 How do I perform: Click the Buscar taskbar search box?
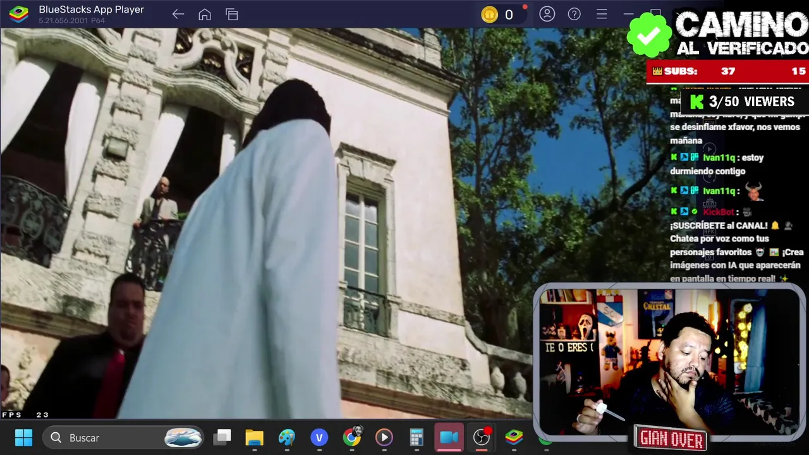click(x=123, y=437)
